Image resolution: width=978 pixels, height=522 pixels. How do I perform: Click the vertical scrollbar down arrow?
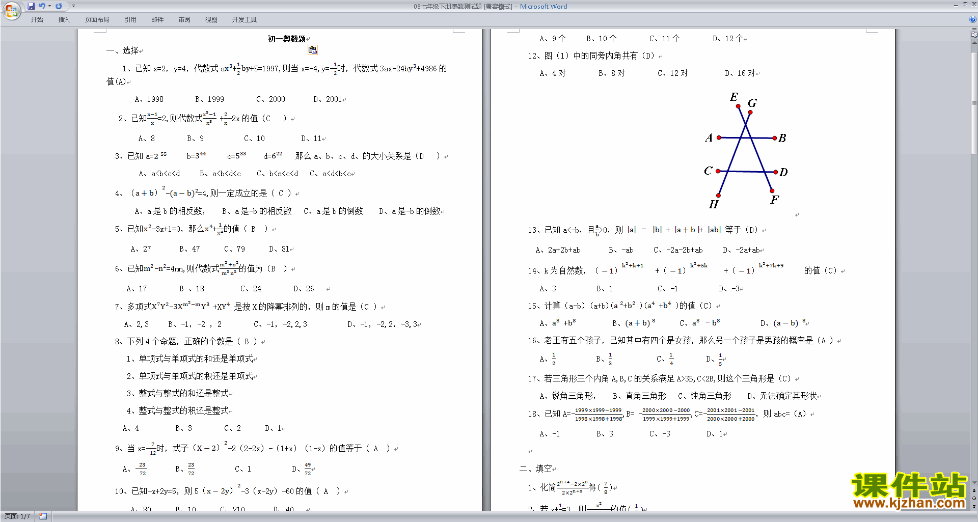pyautogui.click(x=974, y=483)
